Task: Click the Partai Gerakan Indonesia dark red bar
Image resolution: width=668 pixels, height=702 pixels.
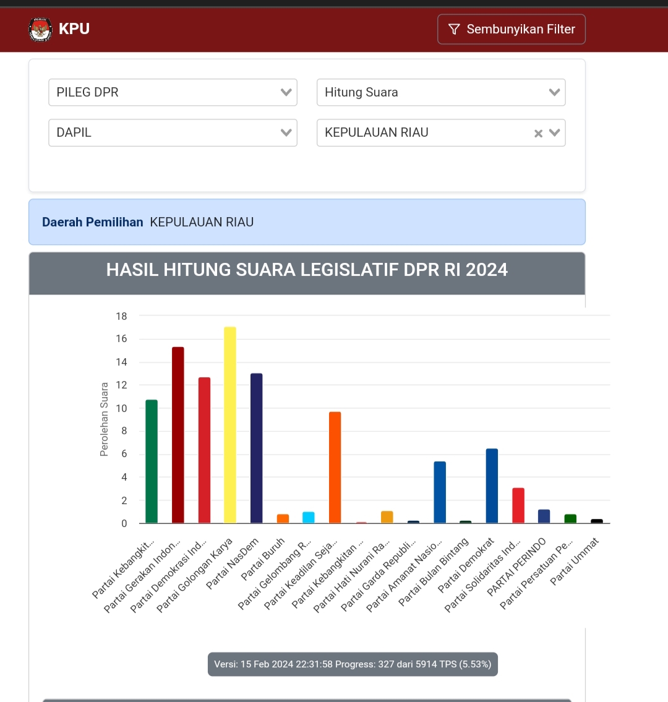Action: click(x=178, y=435)
